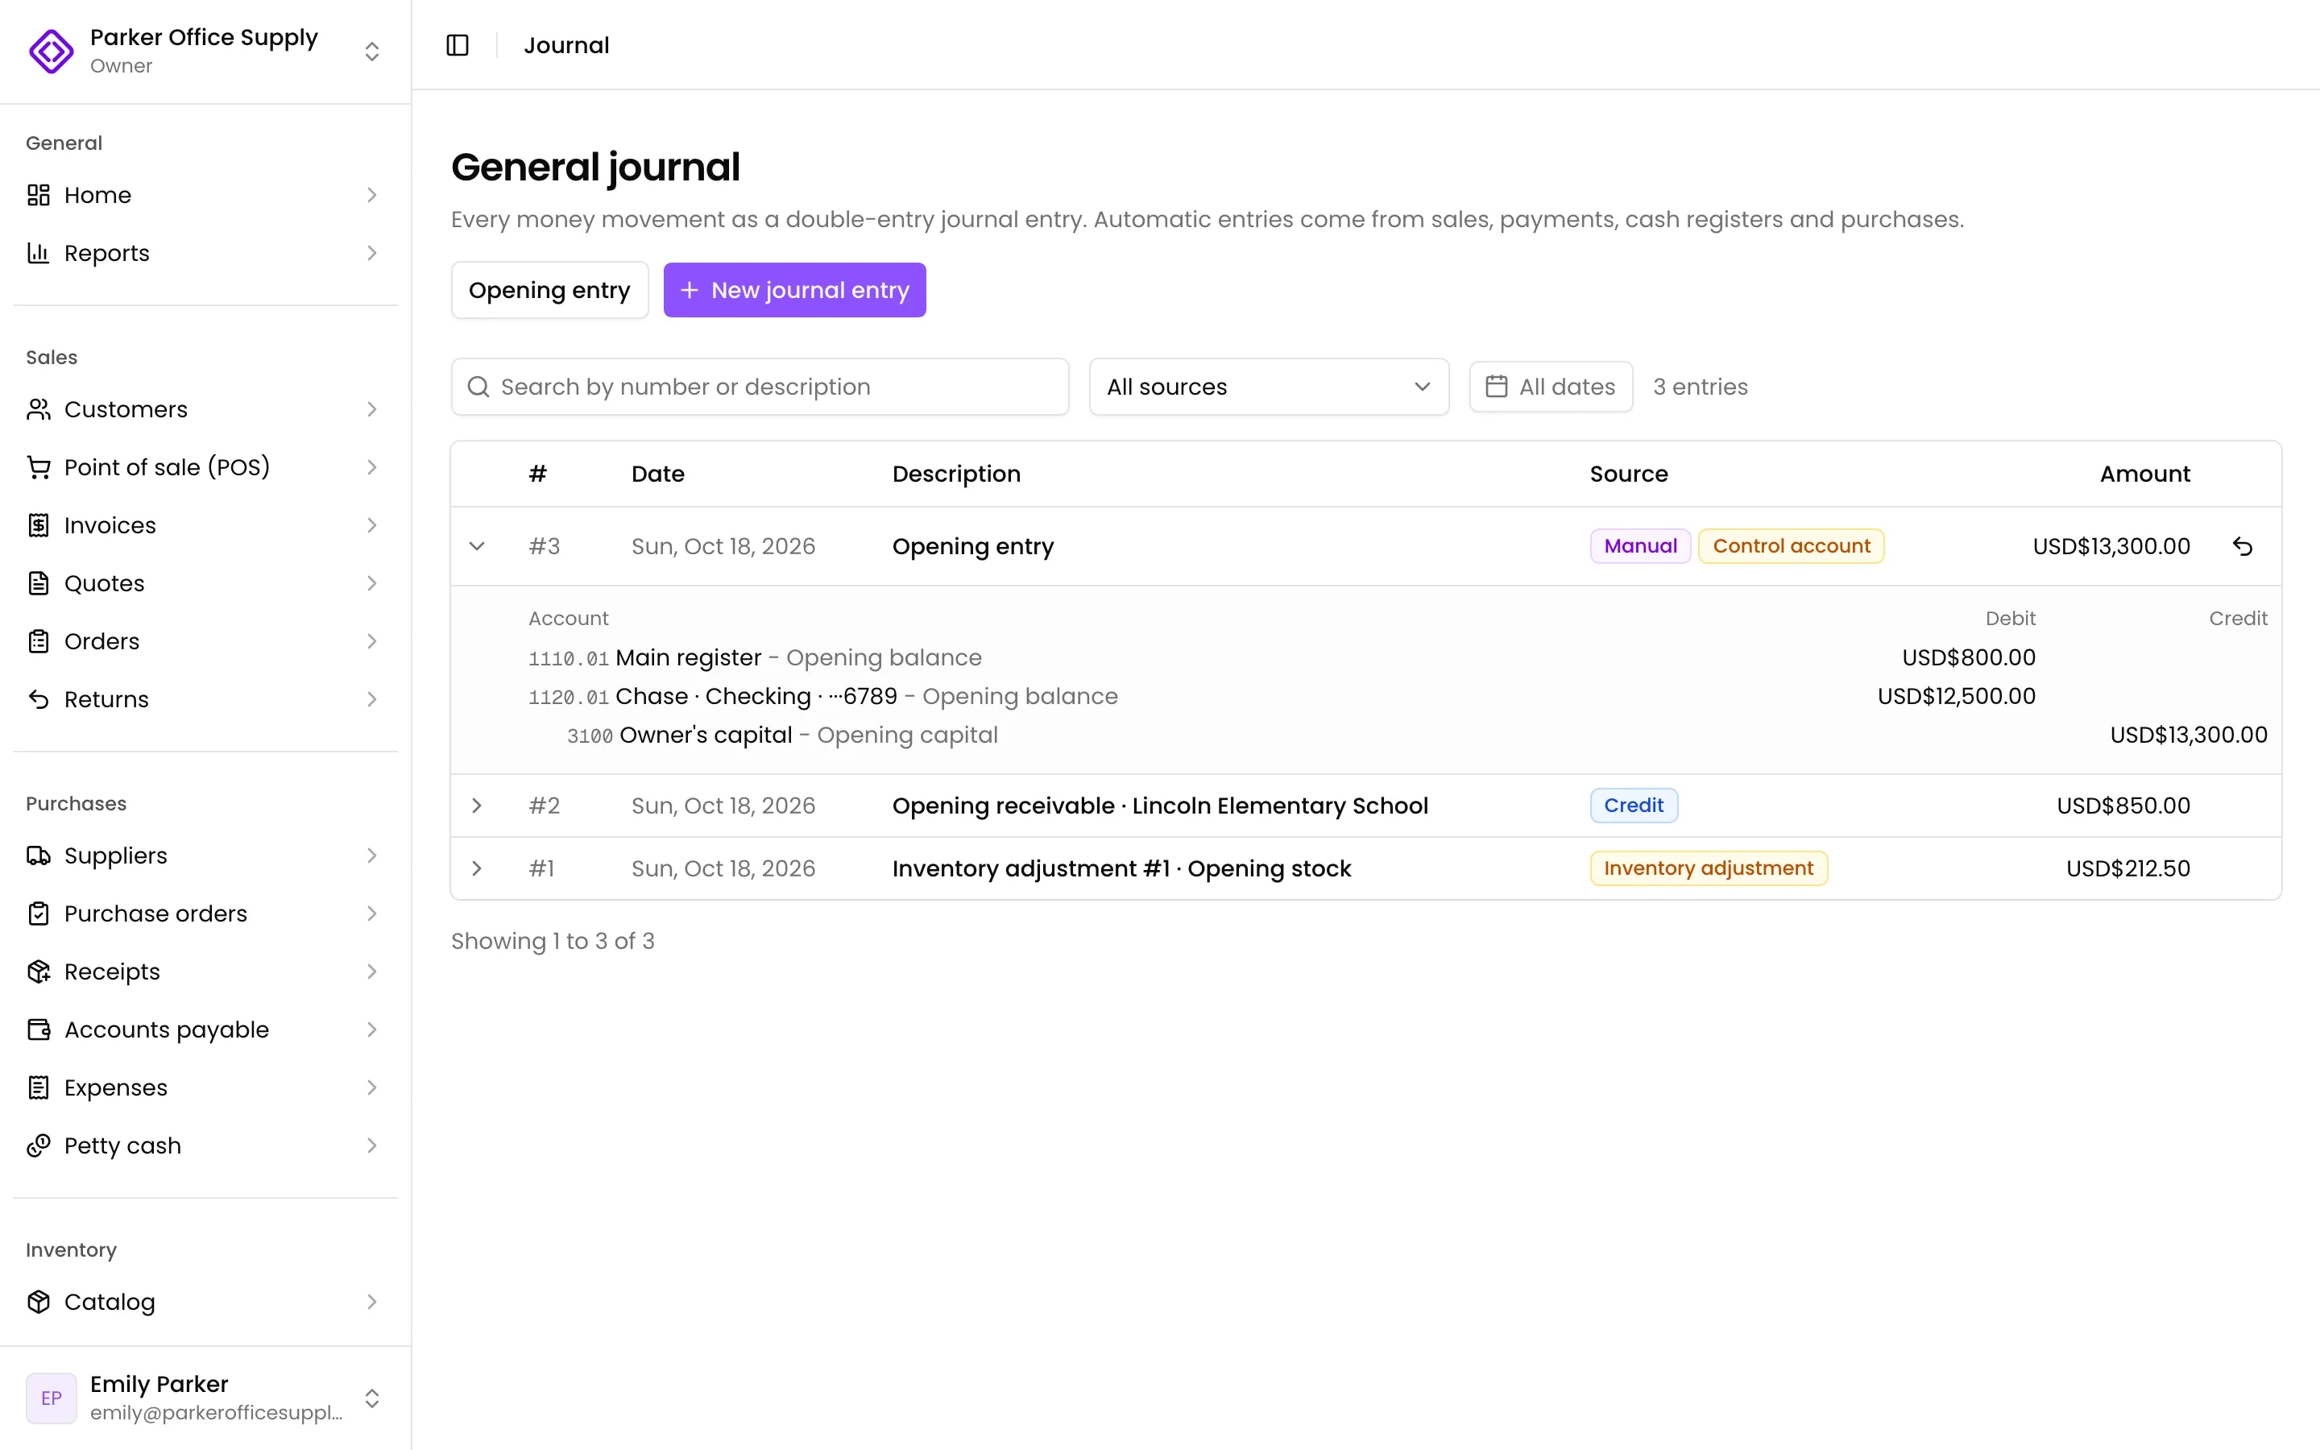Click the Returns arrow icon
Screen dimensions: 2320x1450
(39, 699)
